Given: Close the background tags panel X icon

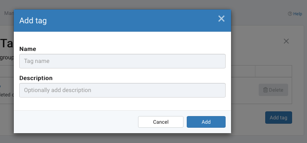Looking at the screenshot, I should (x=286, y=41).
